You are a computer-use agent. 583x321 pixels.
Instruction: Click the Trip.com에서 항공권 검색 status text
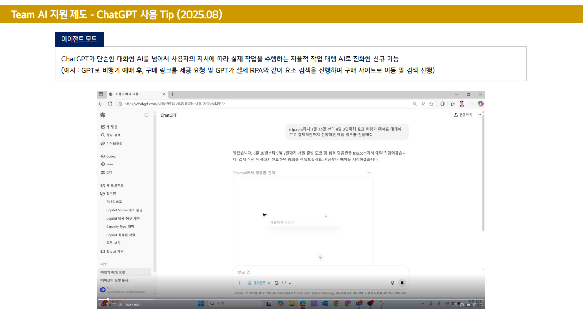coord(254,173)
